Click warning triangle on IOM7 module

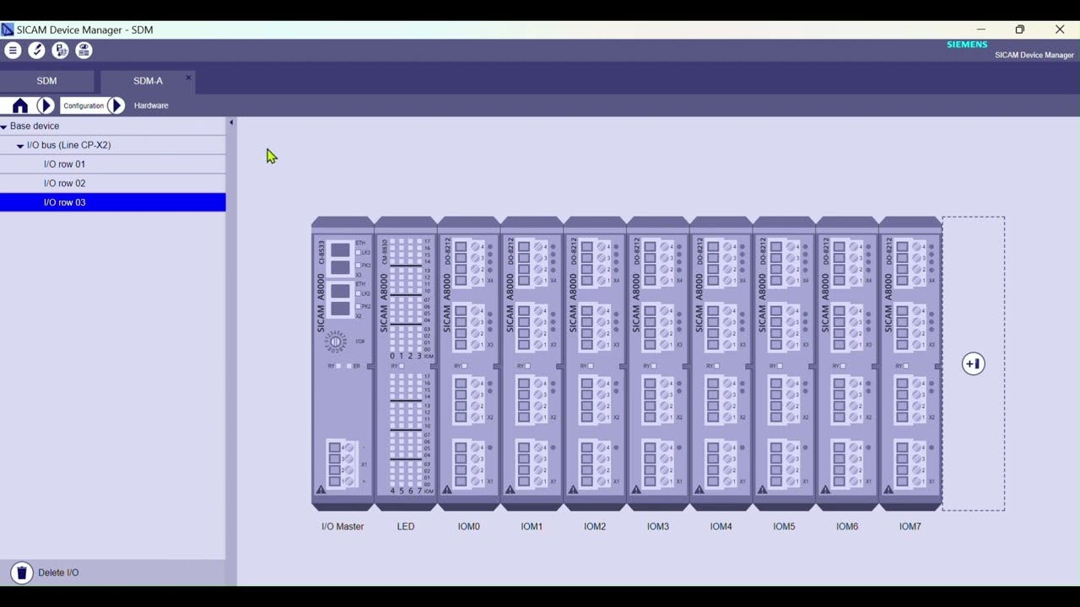[888, 490]
